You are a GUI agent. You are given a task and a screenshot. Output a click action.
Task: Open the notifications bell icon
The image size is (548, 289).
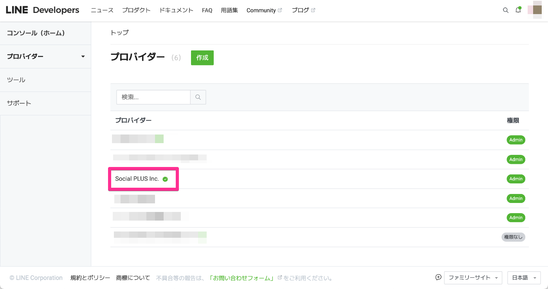click(518, 10)
